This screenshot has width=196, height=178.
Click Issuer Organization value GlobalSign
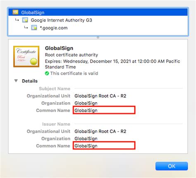click(86, 138)
